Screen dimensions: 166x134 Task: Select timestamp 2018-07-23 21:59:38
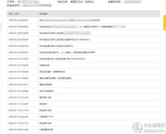tap(19, 65)
